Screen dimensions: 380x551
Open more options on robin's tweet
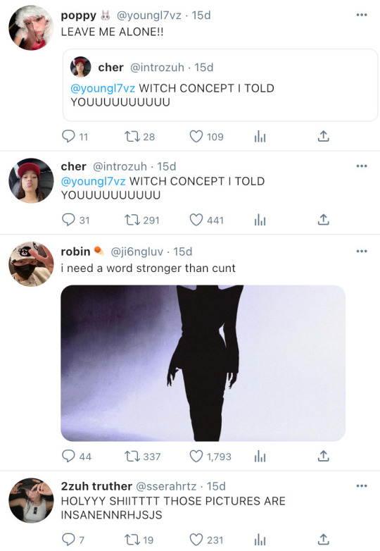(x=362, y=252)
